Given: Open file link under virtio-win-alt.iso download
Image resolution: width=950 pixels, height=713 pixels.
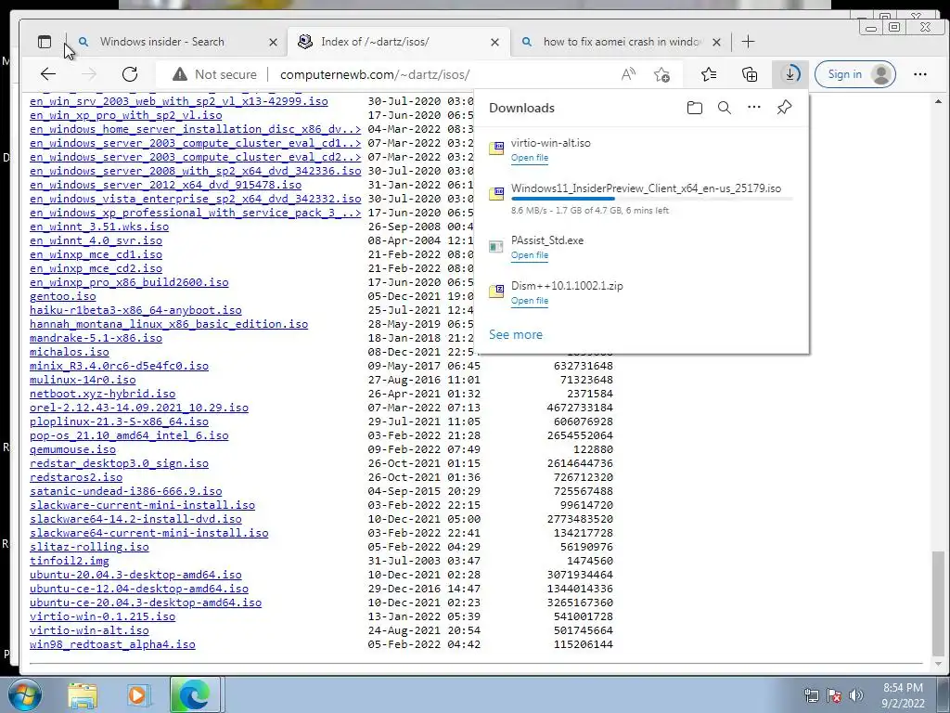Looking at the screenshot, I should 529,158.
